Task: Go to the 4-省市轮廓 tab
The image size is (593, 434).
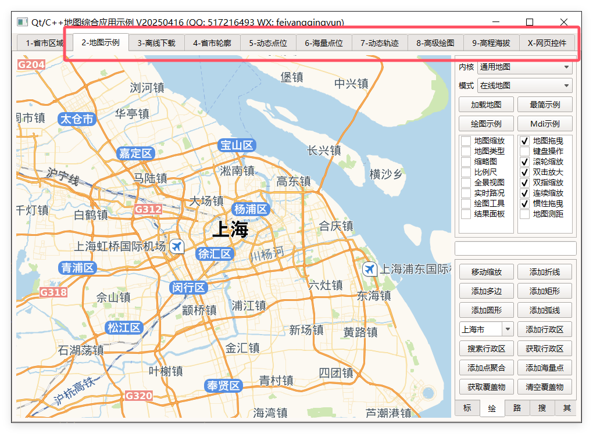Action: (212, 43)
